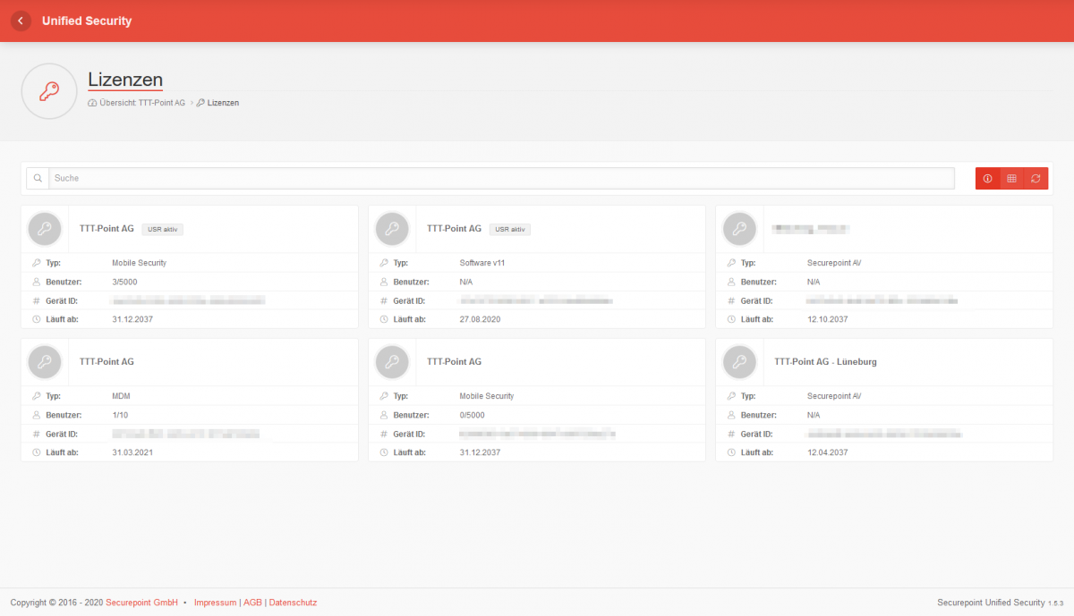This screenshot has height=616, width=1074.
Task: Switch to grid view using the grid icon
Action: click(1011, 178)
